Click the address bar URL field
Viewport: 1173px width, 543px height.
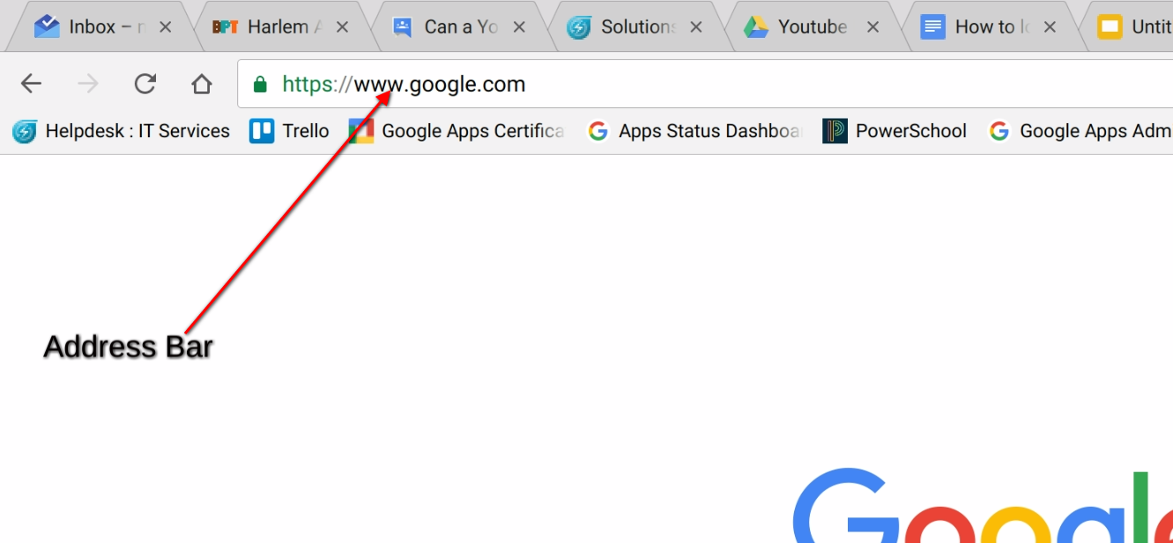point(705,84)
